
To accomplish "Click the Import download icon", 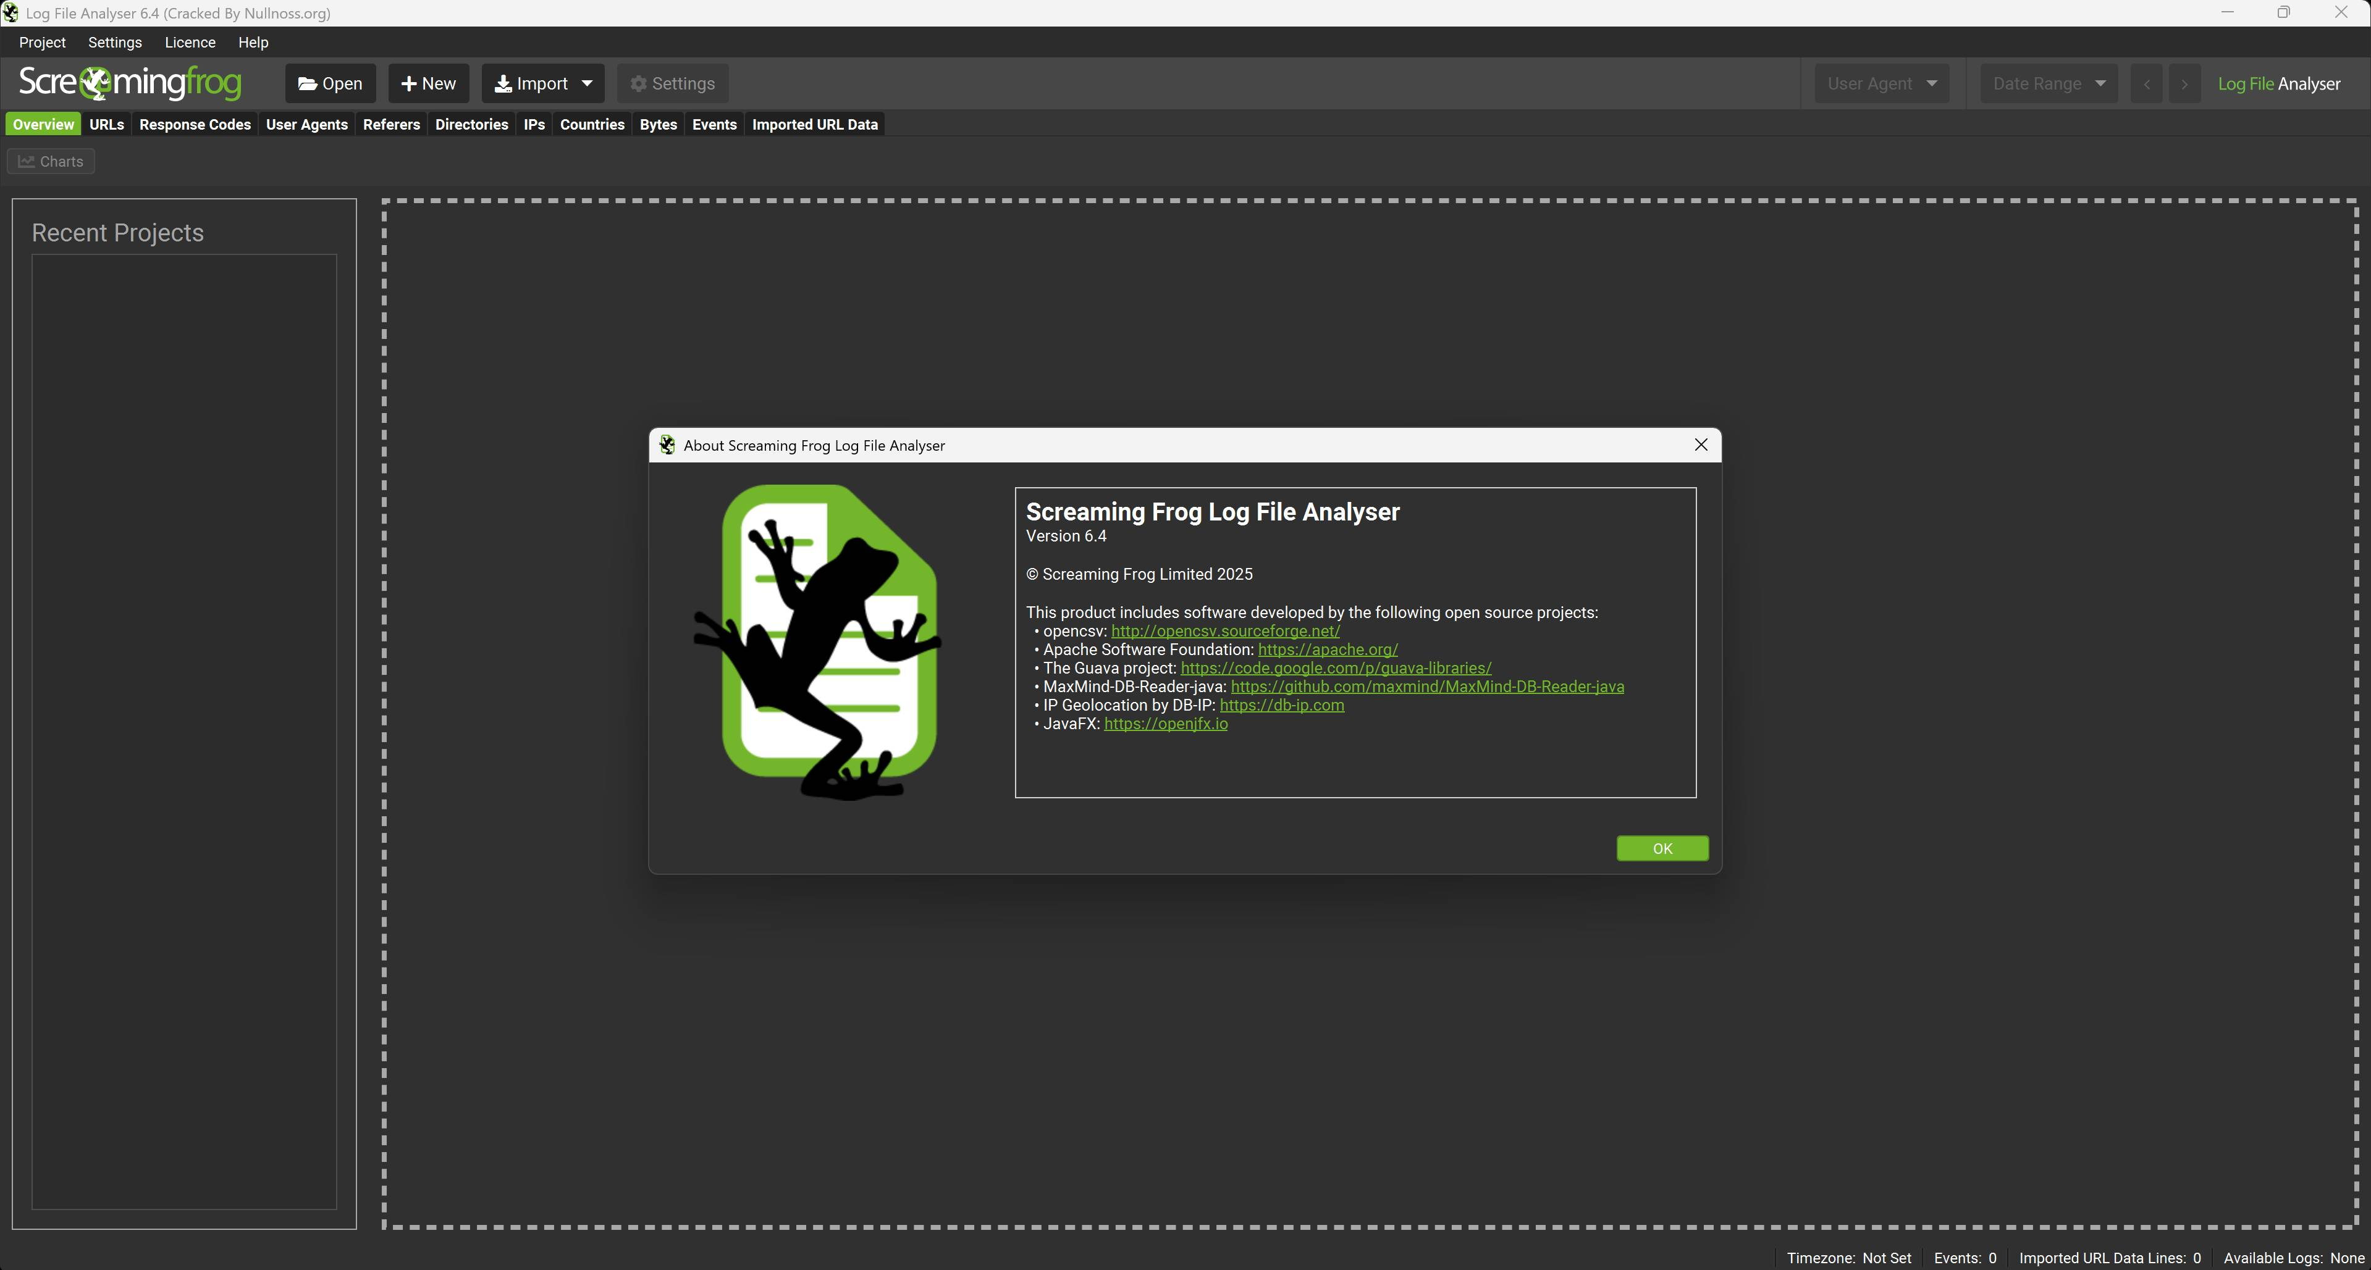I will pyautogui.click(x=502, y=84).
